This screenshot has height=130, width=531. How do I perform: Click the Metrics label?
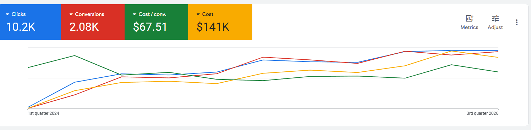[469, 27]
